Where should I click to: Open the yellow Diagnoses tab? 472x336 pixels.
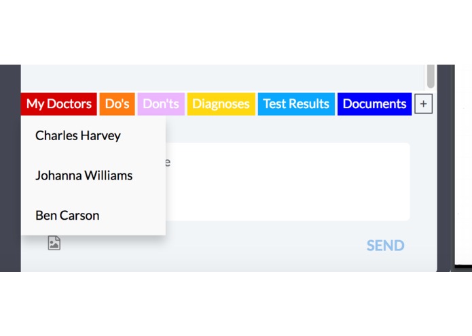pos(221,104)
